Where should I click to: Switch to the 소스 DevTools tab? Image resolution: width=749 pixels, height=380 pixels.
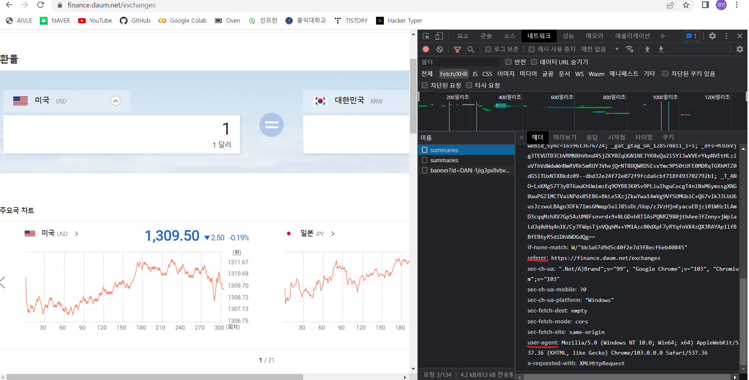(509, 36)
